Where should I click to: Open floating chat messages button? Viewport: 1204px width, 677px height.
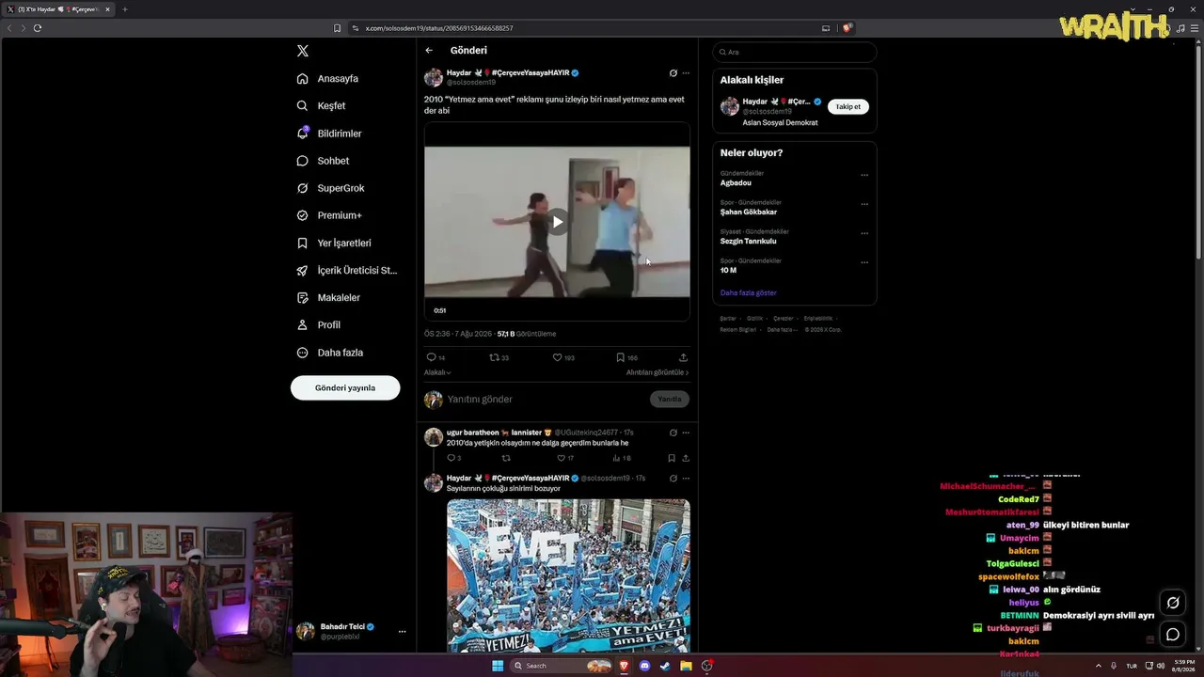coord(1173,634)
